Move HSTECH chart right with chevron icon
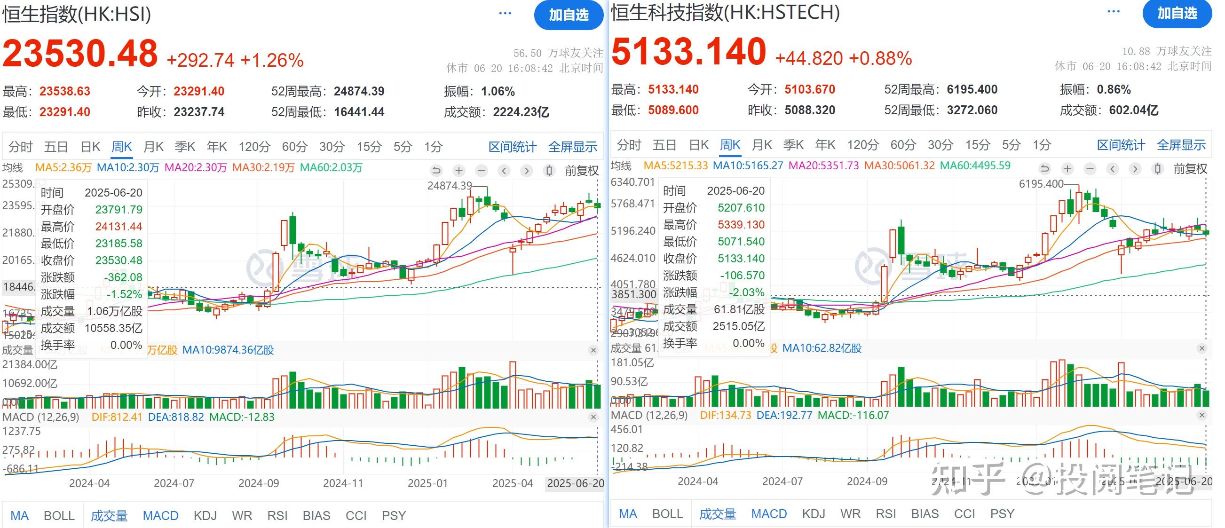Screen dimensions: 1225x528 [x=1135, y=168]
